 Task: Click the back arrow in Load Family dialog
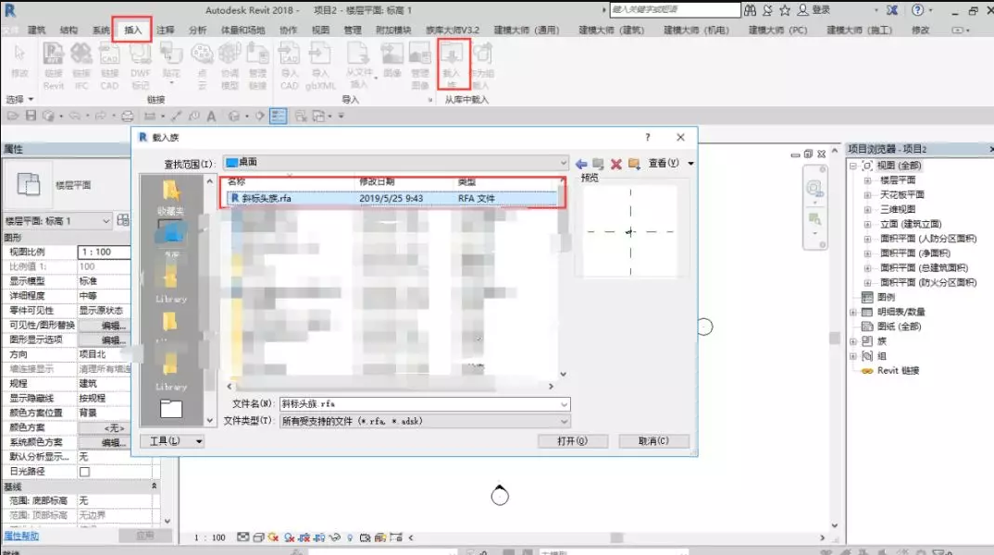coord(581,164)
